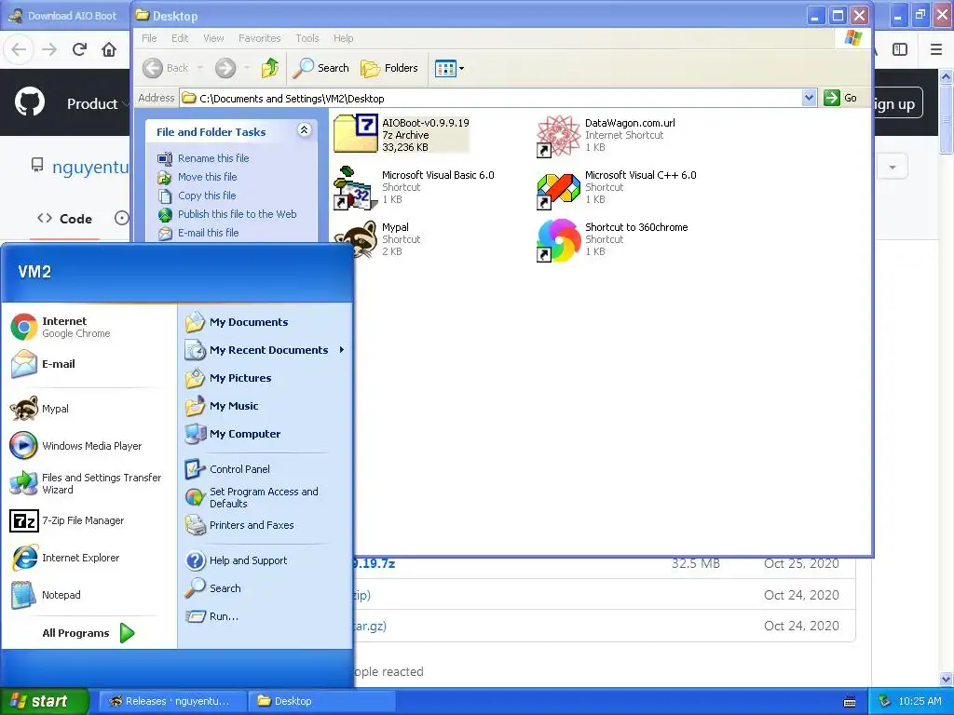The width and height of the screenshot is (954, 715).
Task: Select DataWagon.com.url internet shortcut
Action: [606, 134]
